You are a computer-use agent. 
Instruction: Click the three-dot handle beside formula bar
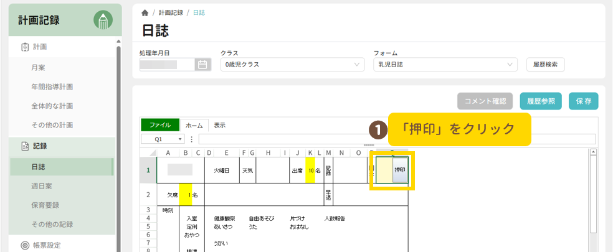192,139
